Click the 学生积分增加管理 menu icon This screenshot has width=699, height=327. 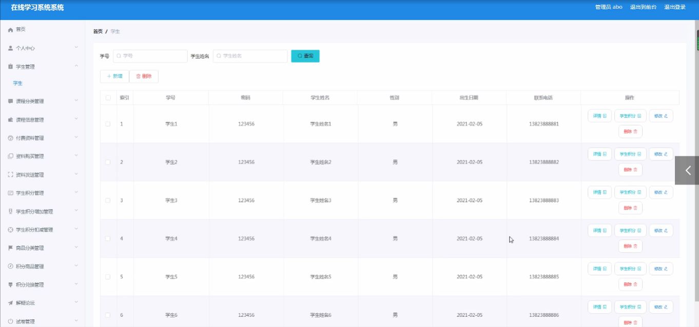(10, 211)
